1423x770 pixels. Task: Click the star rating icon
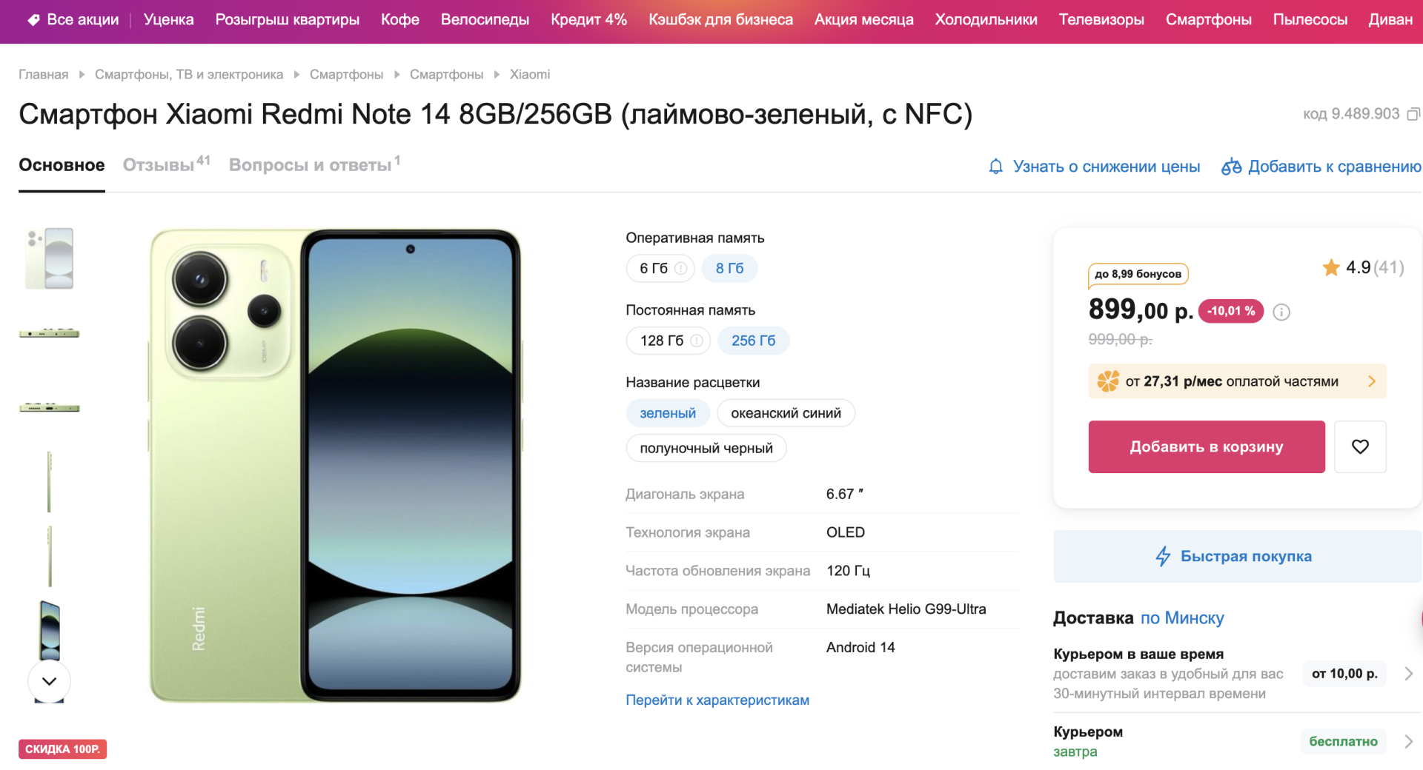pyautogui.click(x=1331, y=267)
